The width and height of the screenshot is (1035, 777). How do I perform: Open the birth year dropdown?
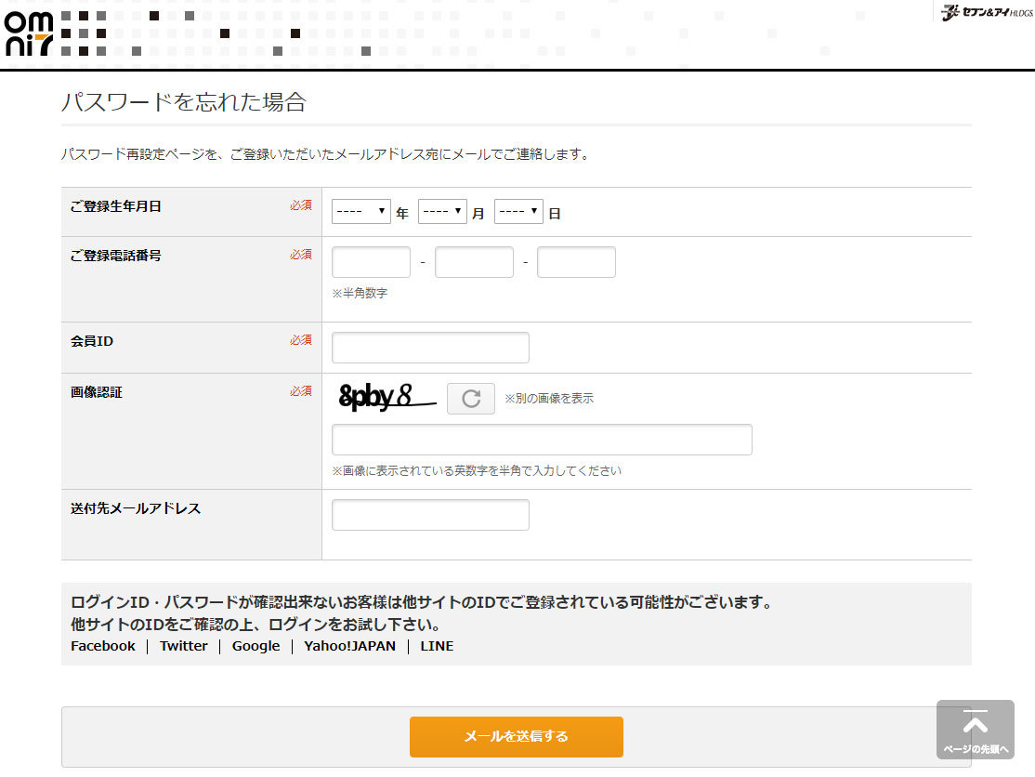tap(360, 213)
